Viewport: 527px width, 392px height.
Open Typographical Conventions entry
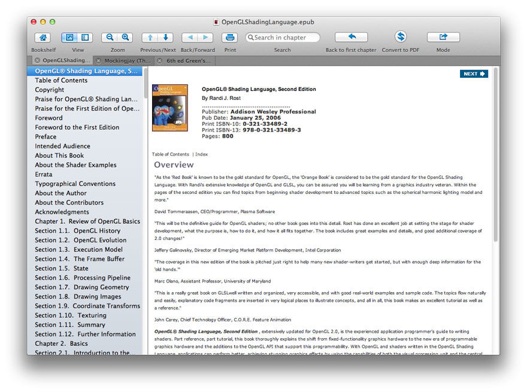click(x=84, y=184)
